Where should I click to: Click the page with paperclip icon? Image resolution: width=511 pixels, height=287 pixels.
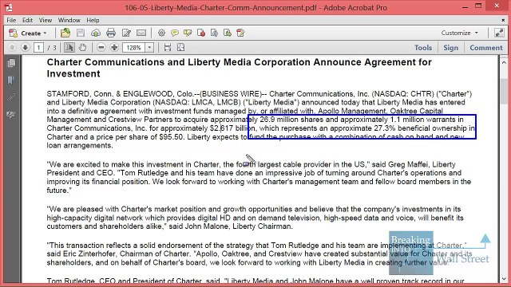click(x=214, y=33)
